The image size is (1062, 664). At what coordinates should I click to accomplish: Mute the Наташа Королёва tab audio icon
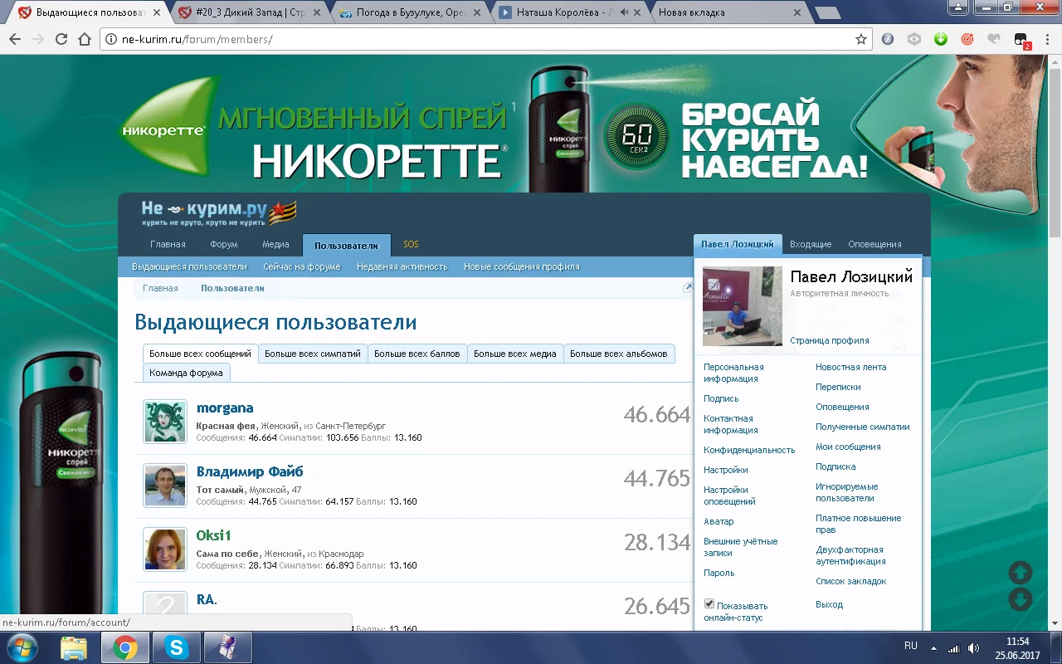coord(624,12)
